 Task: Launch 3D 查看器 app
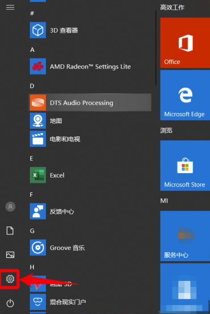click(91, 30)
